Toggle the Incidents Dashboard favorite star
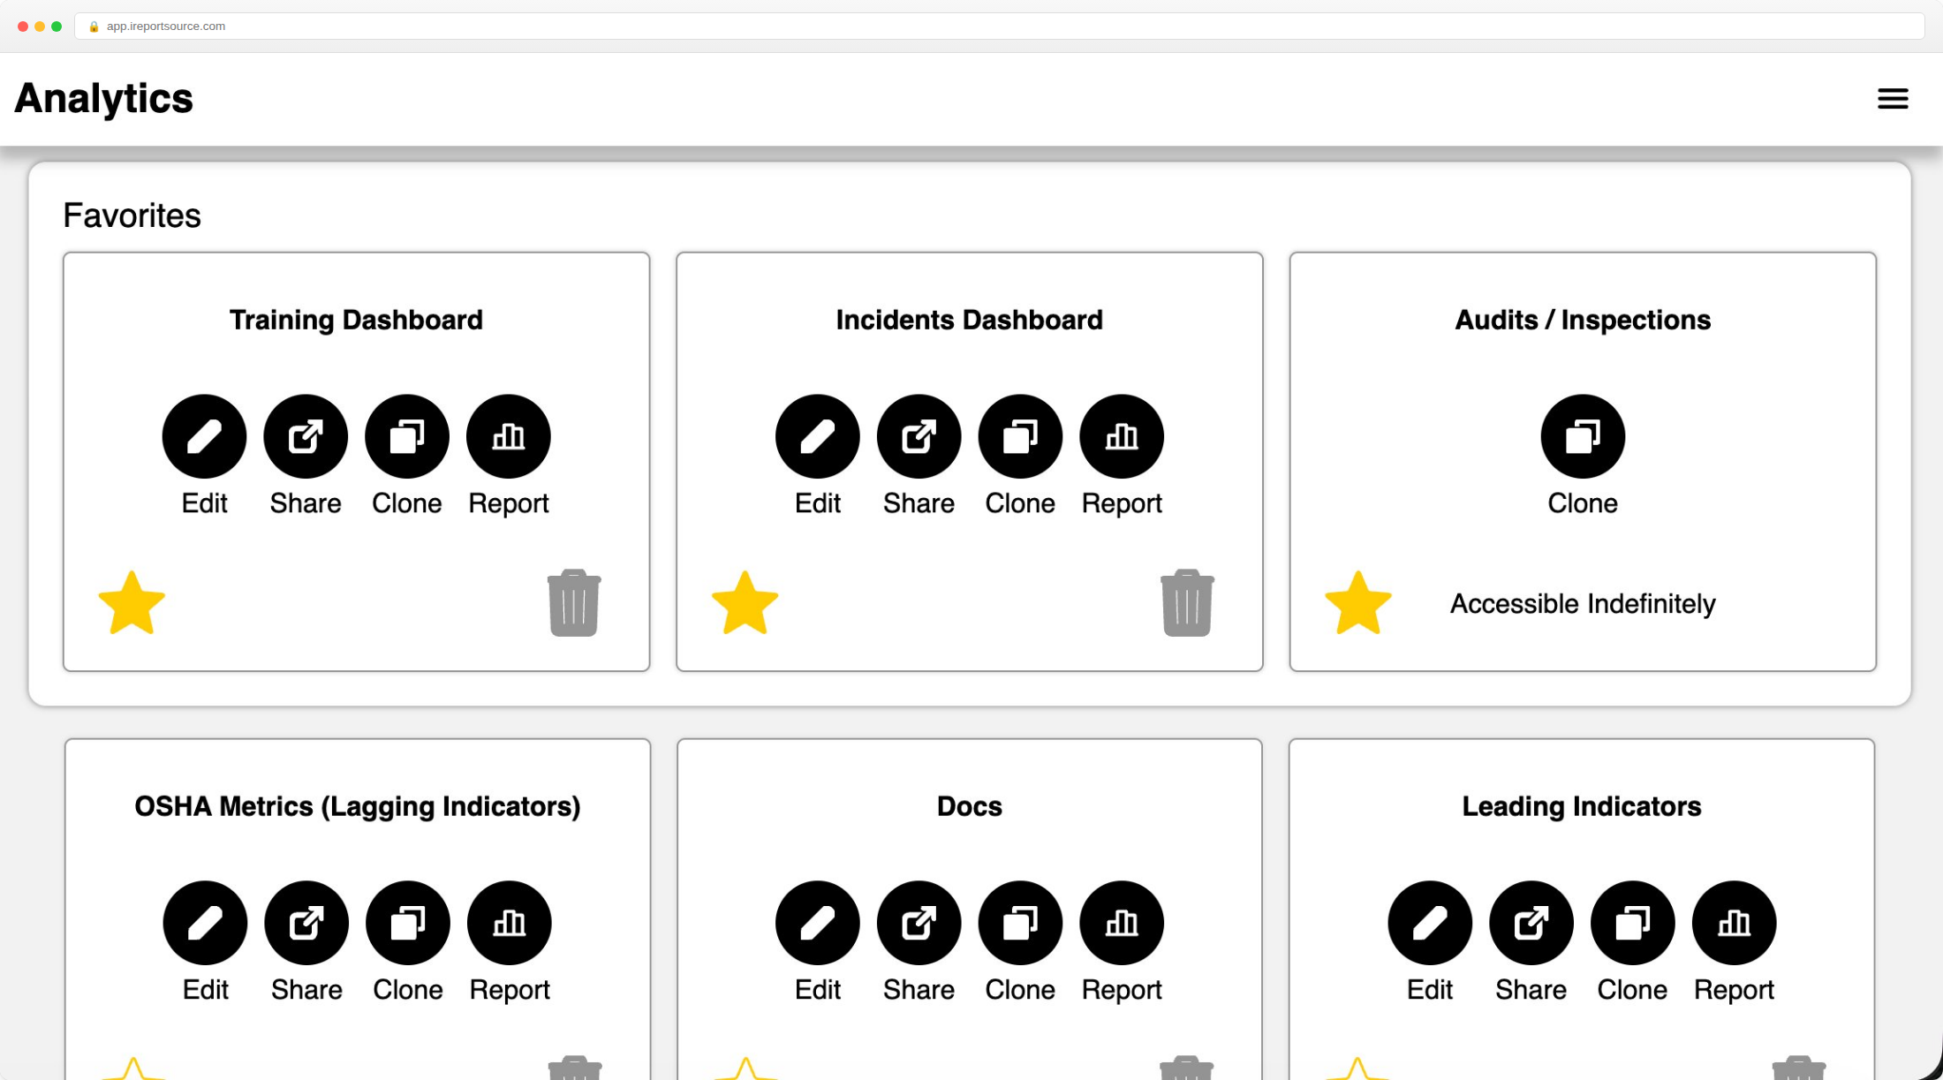1943x1080 pixels. tap(745, 603)
